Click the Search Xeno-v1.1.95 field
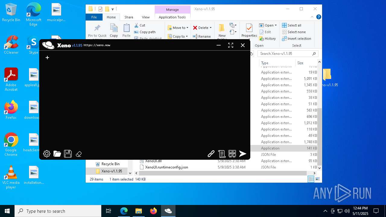The image size is (386, 217). tap(288, 54)
